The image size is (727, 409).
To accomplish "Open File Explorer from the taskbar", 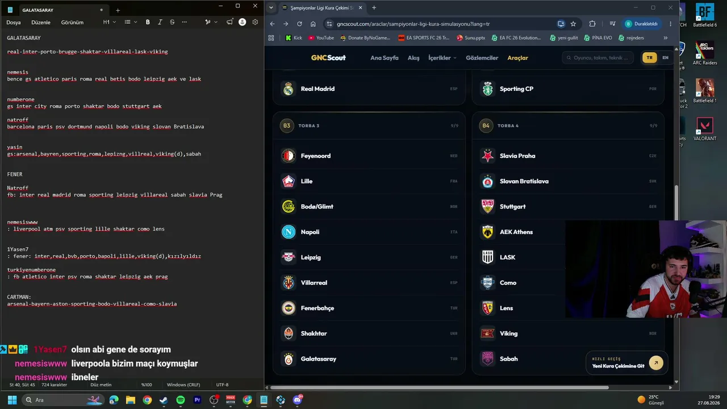I will pos(131,400).
